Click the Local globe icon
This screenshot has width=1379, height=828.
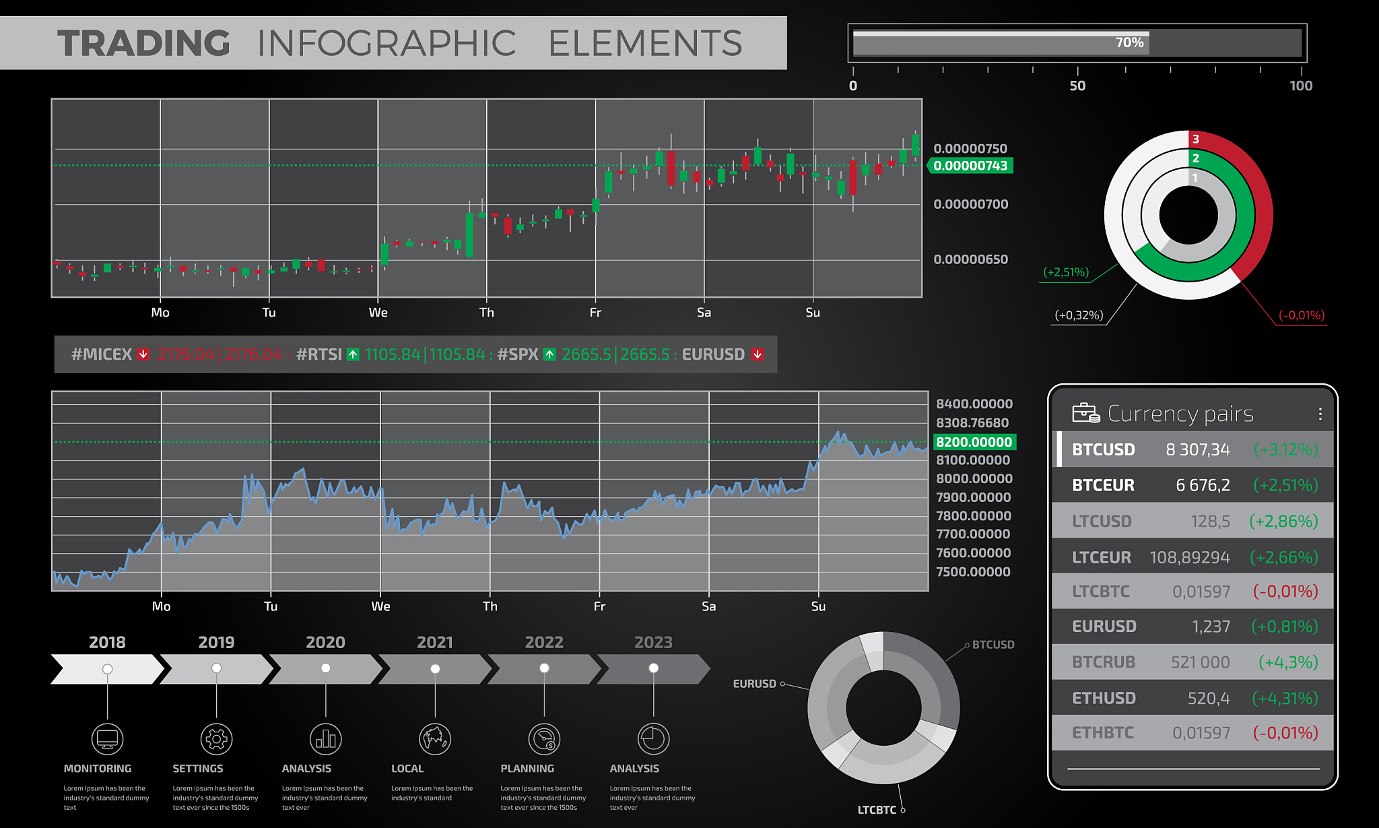click(x=435, y=739)
